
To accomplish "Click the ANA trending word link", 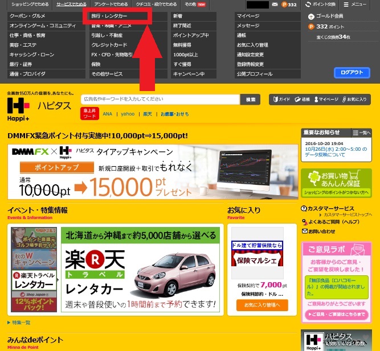I will 107,114.
